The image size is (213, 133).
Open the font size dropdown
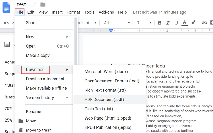143,23
